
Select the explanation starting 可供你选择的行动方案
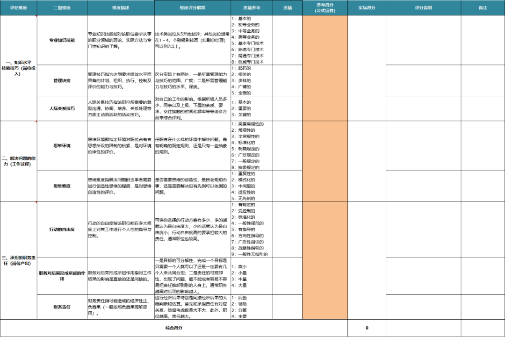tap(193, 229)
